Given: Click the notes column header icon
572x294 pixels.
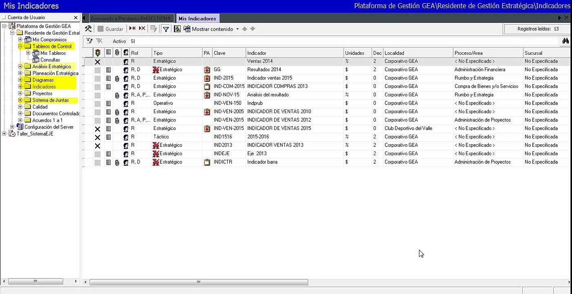Looking at the screenshot, I should 108,53.
